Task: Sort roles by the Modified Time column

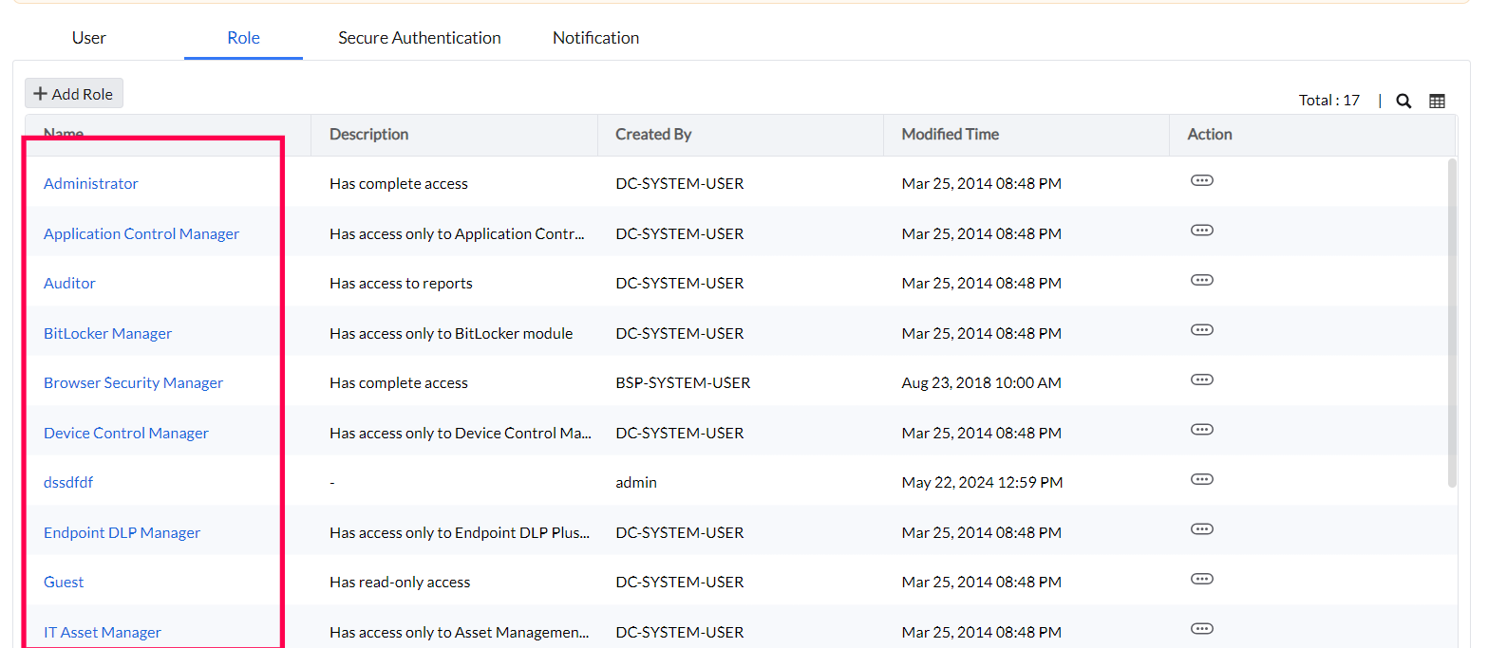Action: (x=950, y=134)
